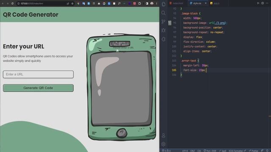Open the Manage gear in activity bar
This screenshot has width=271, height=152.
[163, 144]
